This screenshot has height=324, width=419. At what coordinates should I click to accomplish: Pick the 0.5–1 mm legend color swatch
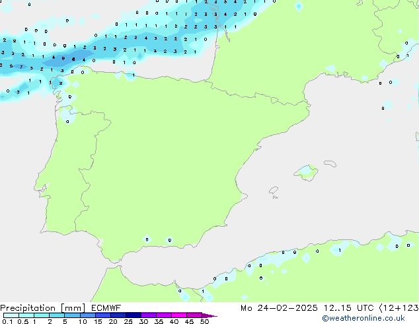[26, 315]
